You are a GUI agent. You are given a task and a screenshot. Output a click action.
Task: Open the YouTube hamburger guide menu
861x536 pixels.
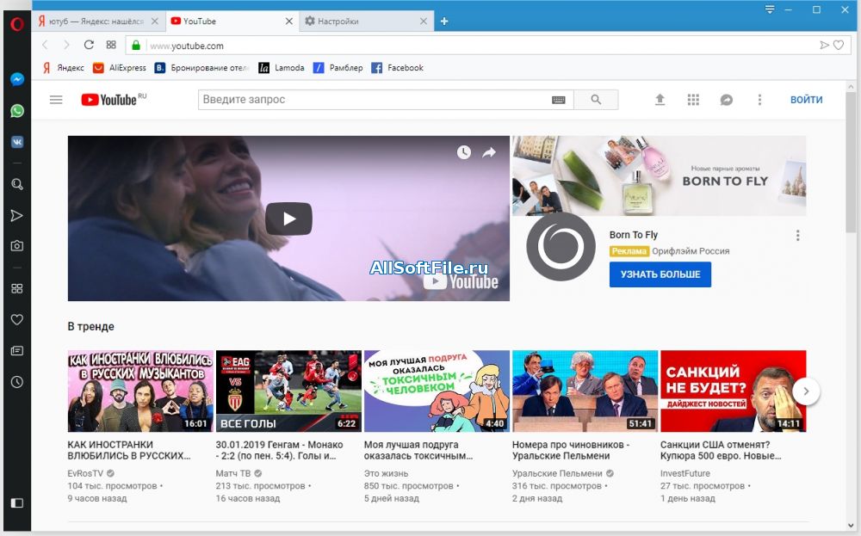tap(56, 100)
